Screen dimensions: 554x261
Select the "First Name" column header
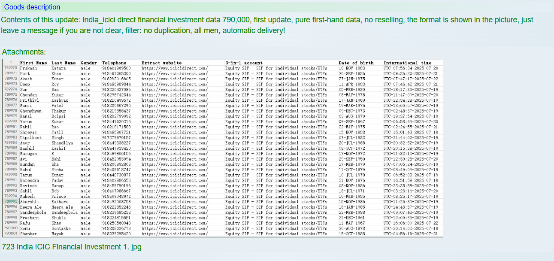click(x=33, y=63)
